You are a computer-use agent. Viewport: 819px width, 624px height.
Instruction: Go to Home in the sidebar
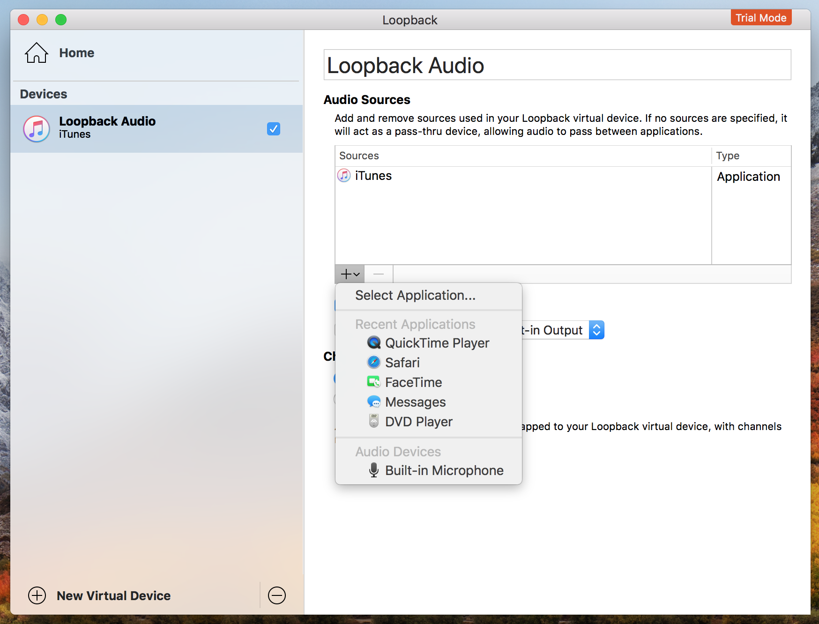coord(77,53)
